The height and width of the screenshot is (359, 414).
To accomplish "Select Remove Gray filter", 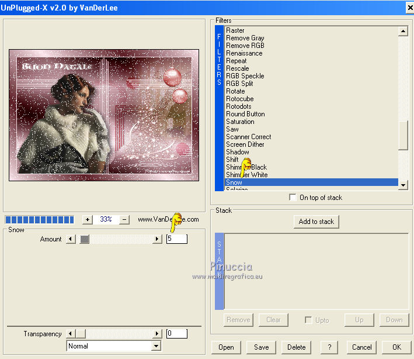I will click(311, 38).
